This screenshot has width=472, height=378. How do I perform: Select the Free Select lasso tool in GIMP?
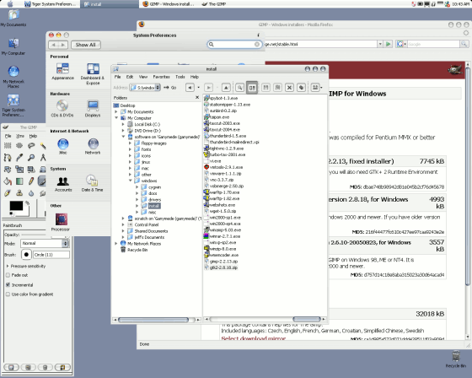pyautogui.click(x=31, y=146)
